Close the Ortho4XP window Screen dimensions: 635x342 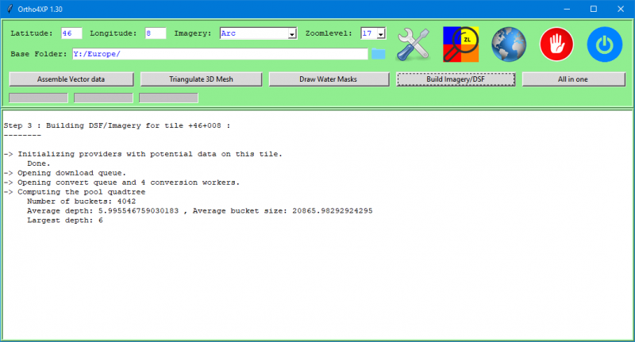621,9
